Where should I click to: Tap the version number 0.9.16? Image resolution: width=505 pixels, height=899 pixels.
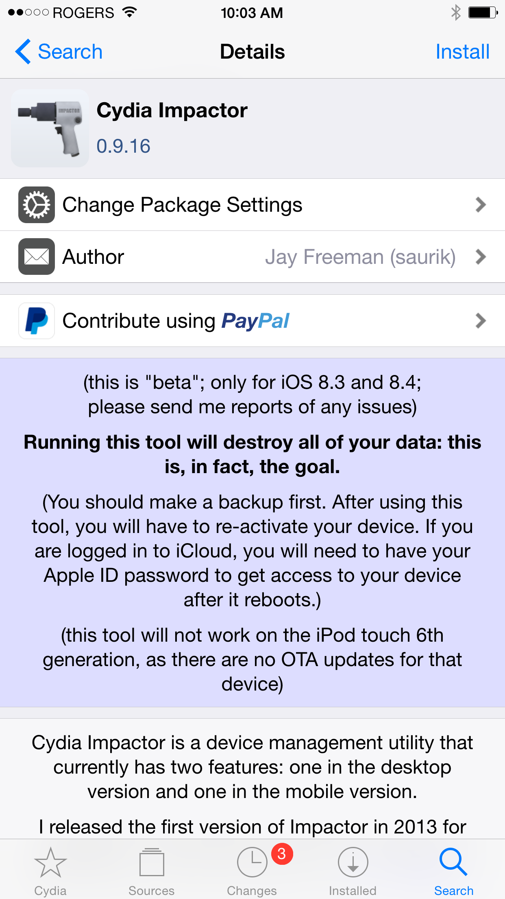point(123,146)
